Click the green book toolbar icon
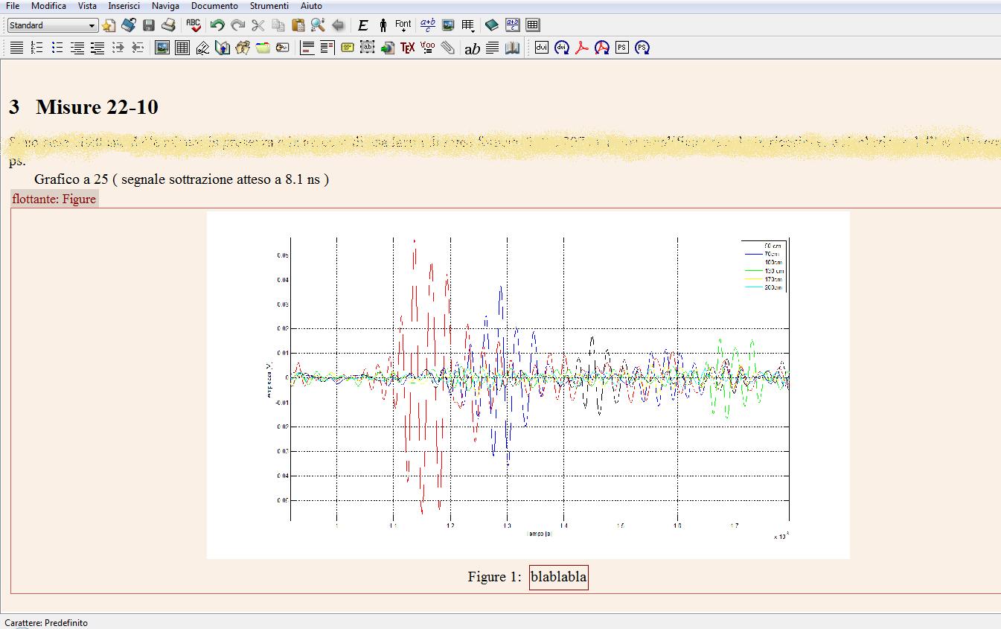The height and width of the screenshot is (629, 1001). (x=492, y=25)
